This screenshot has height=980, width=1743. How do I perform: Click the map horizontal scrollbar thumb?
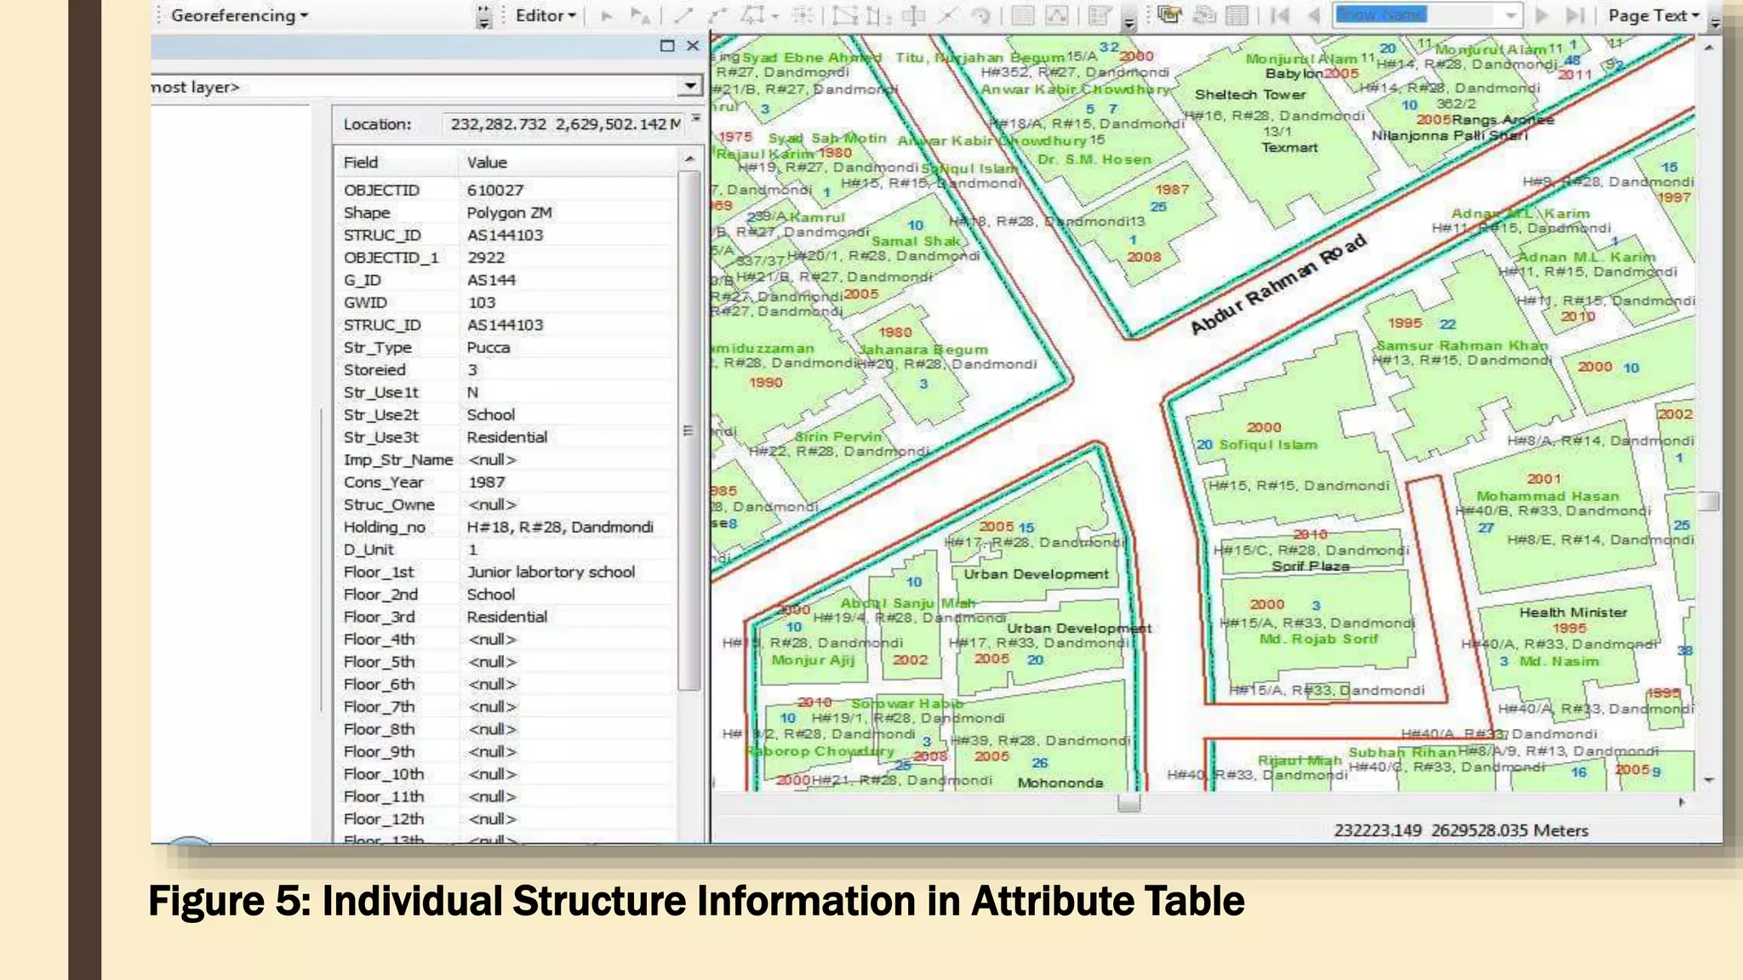[1129, 802]
